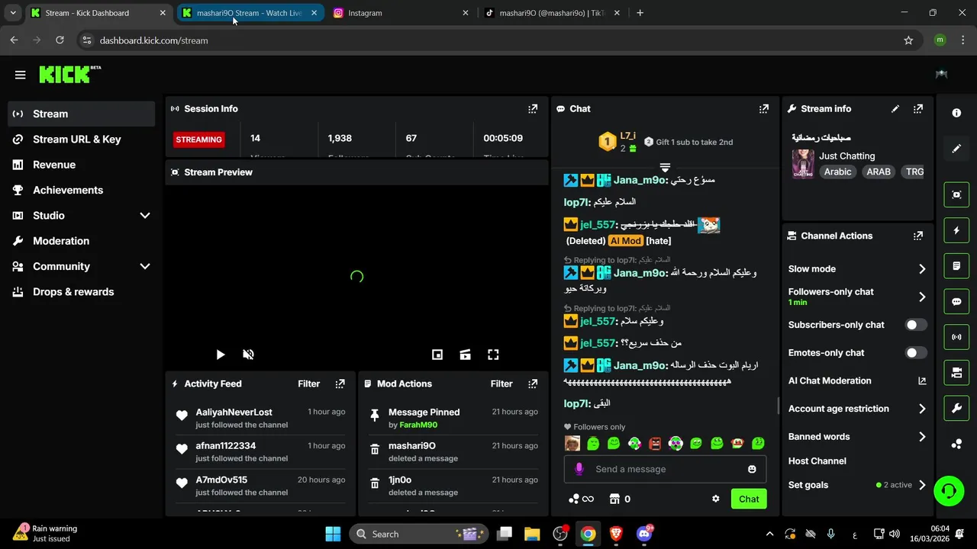
Task: Play the stream preview
Action: [220, 355]
